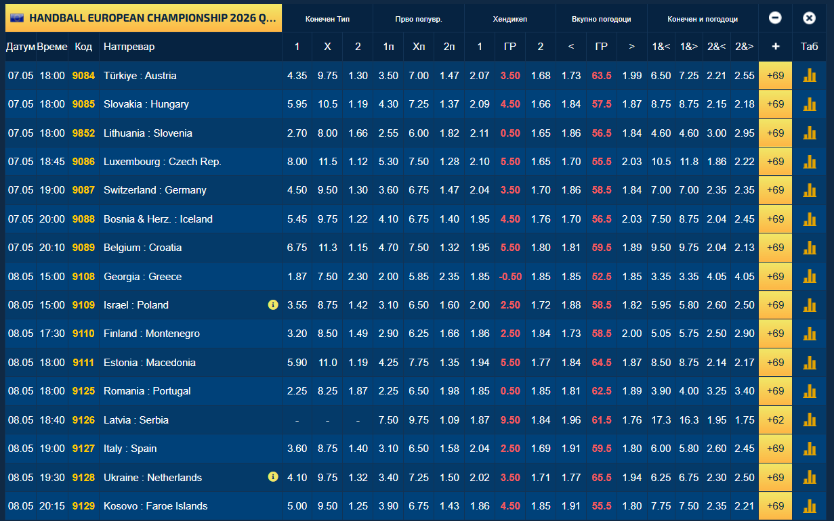Click the Таб column header
The width and height of the screenshot is (834, 521).
pyautogui.click(x=809, y=47)
